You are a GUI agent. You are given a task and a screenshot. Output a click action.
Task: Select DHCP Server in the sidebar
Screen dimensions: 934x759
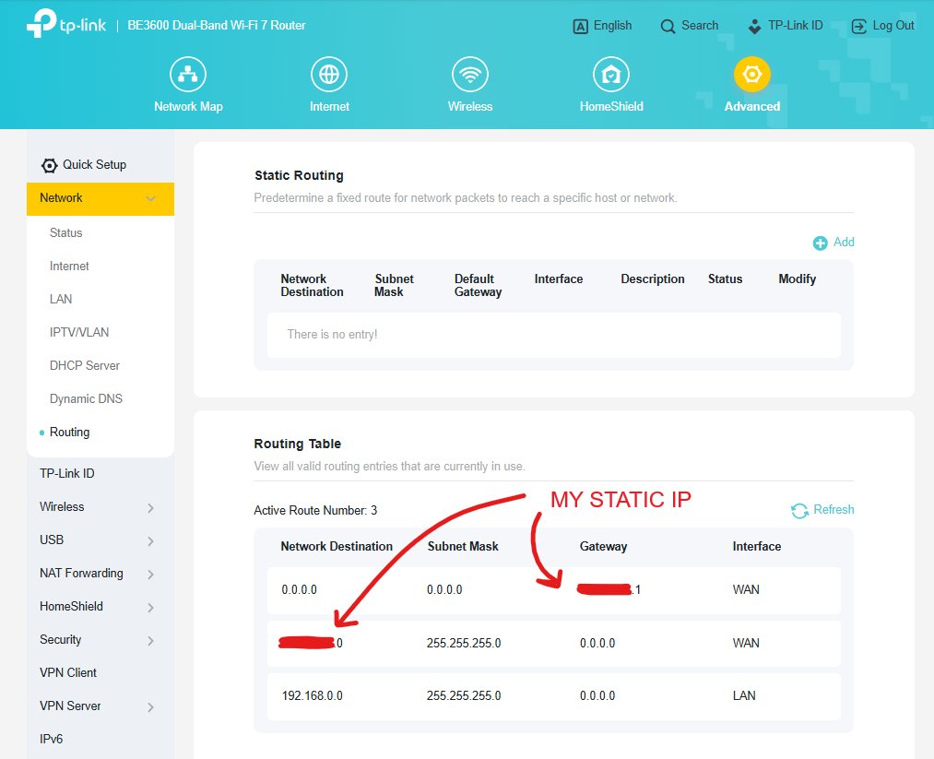[x=85, y=365]
